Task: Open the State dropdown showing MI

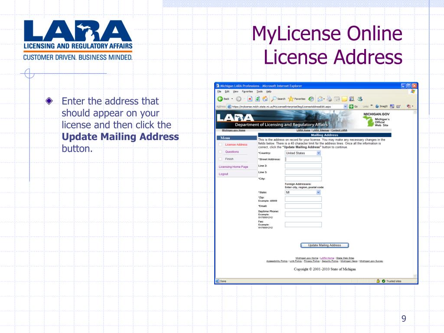Action: point(303,192)
